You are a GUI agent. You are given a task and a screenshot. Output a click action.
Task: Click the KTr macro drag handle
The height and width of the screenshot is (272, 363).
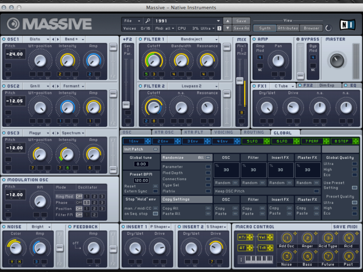click(250, 237)
